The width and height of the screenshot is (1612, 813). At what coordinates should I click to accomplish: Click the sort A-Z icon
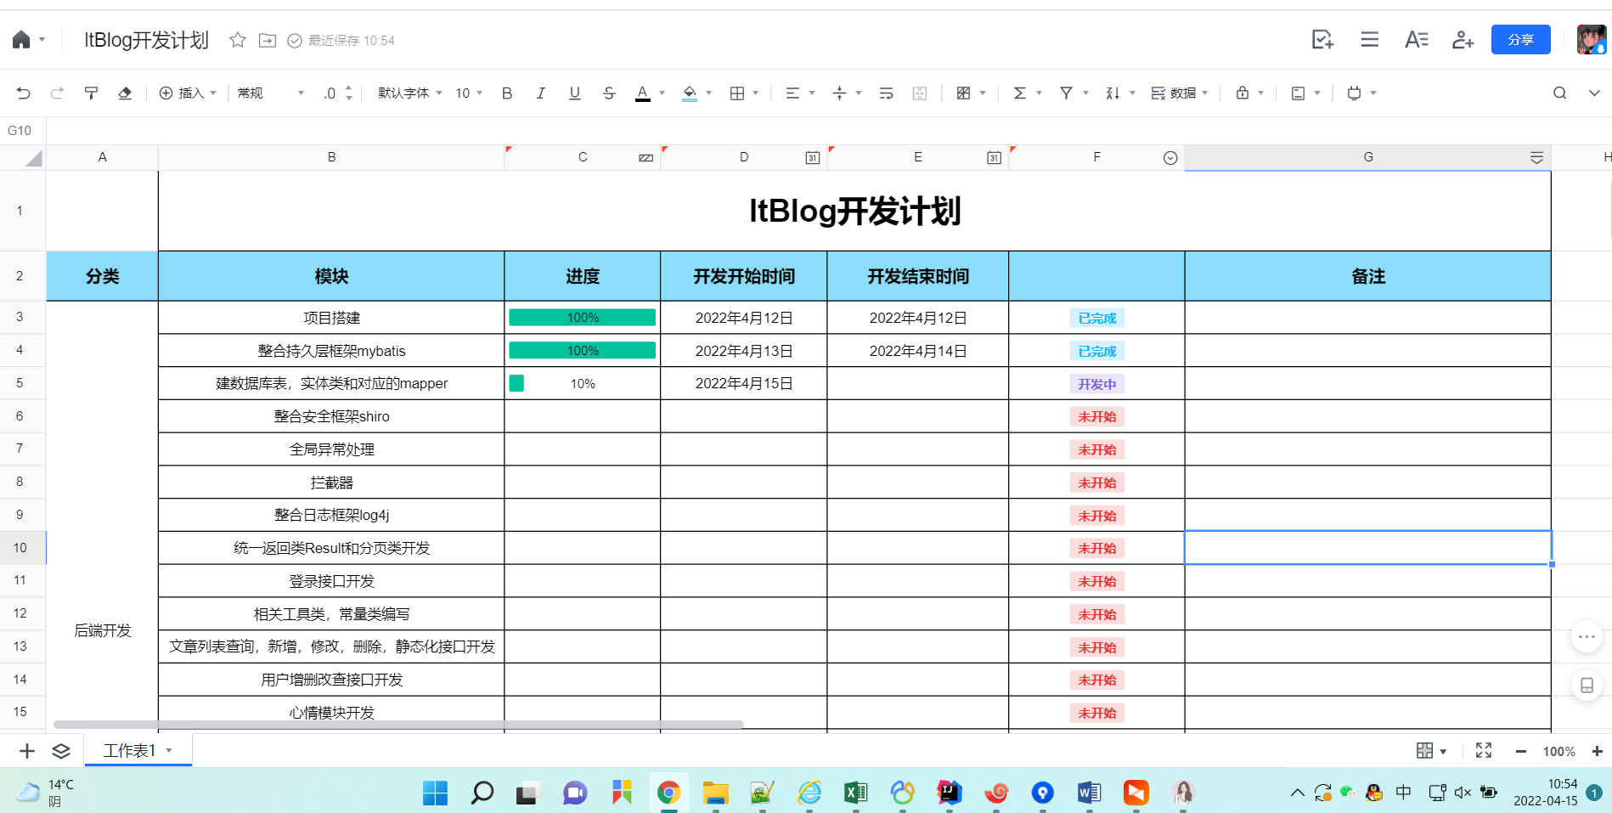pos(1113,93)
